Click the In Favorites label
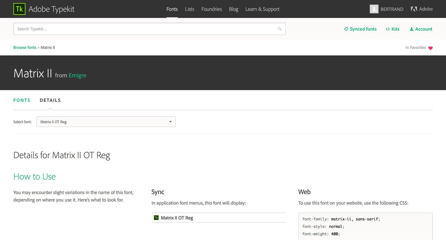Viewport: 446px width, 240px height. coord(416,47)
